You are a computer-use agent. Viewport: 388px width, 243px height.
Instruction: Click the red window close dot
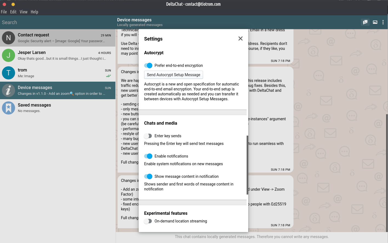(4, 4)
